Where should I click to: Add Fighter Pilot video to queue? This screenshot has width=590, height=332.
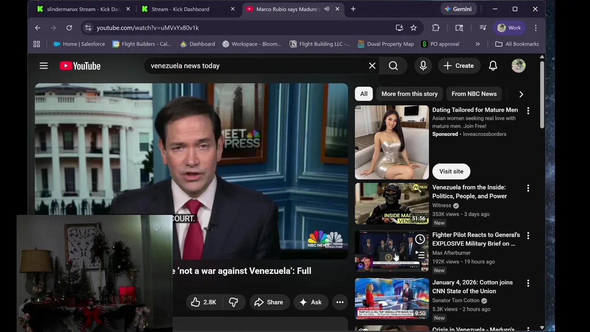420,254
